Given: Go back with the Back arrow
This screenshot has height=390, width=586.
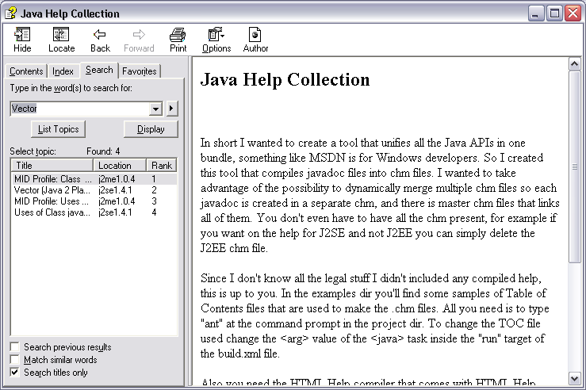Looking at the screenshot, I should pyautogui.click(x=100, y=35).
